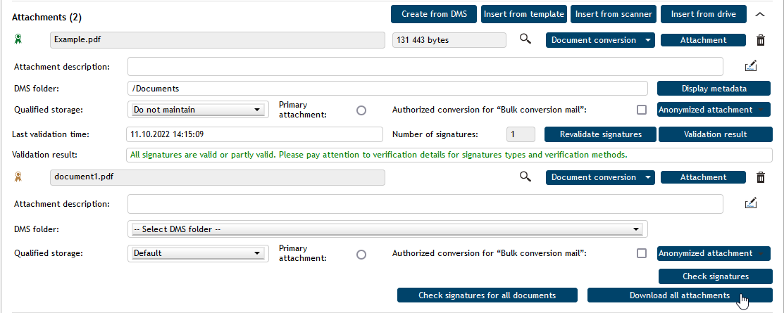Click the Attachment description field for Example.pdf
Image resolution: width=784 pixels, height=313 pixels.
(x=425, y=66)
